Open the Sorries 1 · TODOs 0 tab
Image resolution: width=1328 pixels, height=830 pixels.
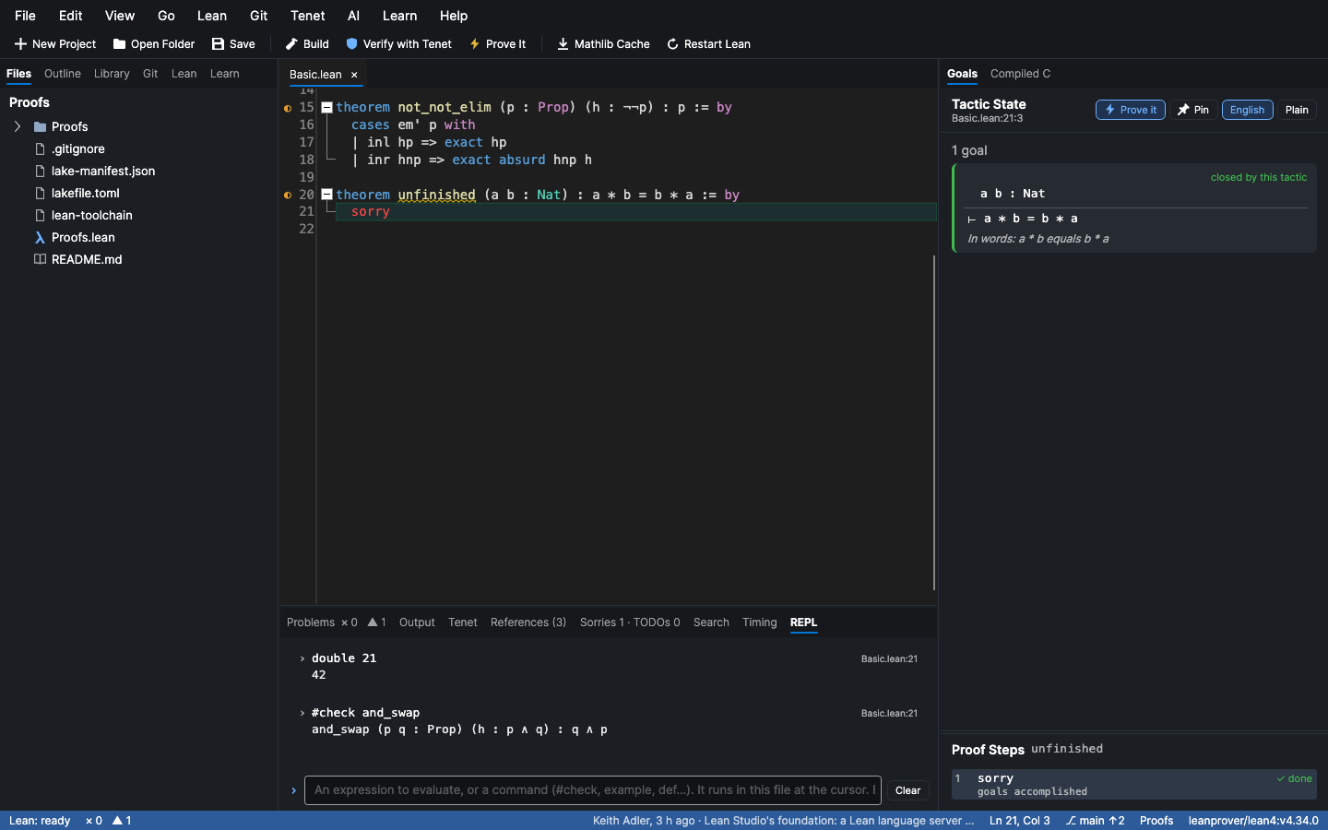click(x=630, y=622)
